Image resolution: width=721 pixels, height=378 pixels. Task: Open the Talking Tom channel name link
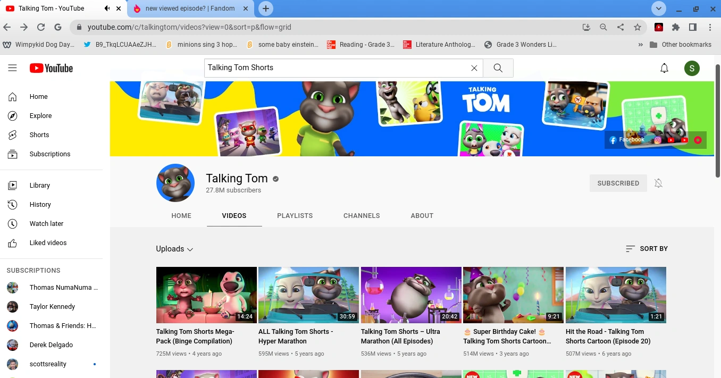coord(237,178)
